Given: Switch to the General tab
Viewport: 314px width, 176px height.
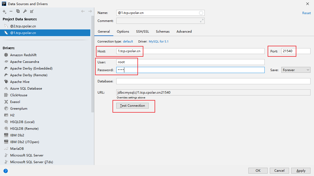Looking at the screenshot, I should pyautogui.click(x=104, y=32).
